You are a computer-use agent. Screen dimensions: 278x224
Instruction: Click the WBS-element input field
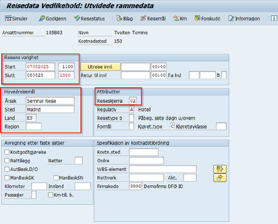tap(163, 169)
